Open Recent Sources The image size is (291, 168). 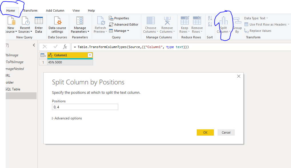click(25, 25)
